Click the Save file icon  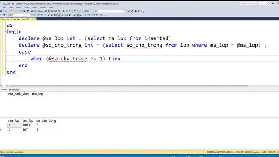pyautogui.click(x=24, y=11)
